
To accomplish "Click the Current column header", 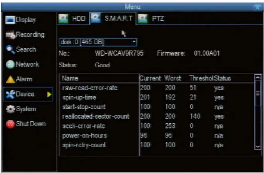I will [150, 78].
